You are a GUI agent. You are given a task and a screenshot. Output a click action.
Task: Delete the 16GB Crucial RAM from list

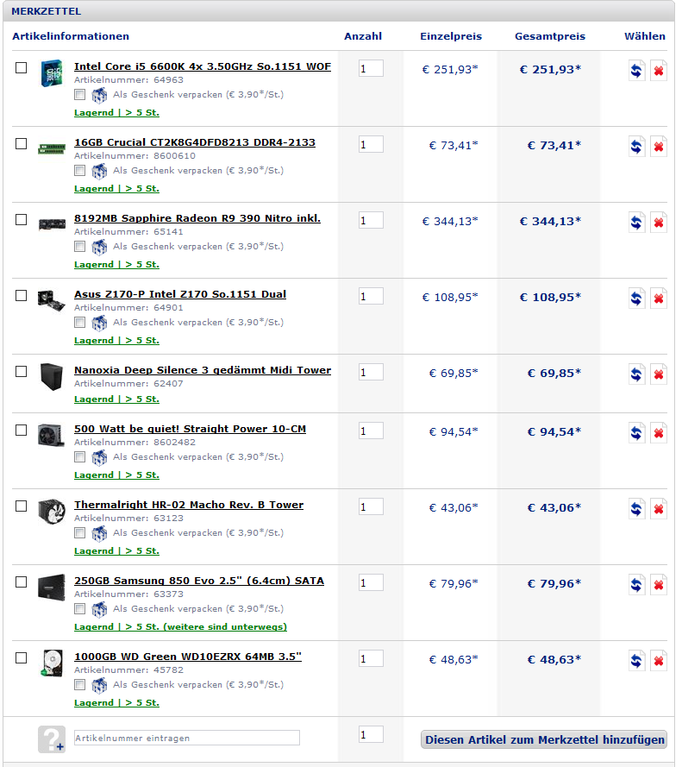[x=659, y=147]
